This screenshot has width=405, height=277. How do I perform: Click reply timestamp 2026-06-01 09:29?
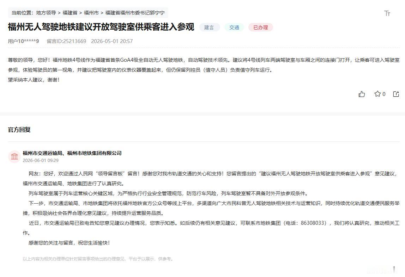pyautogui.click(x=41, y=161)
